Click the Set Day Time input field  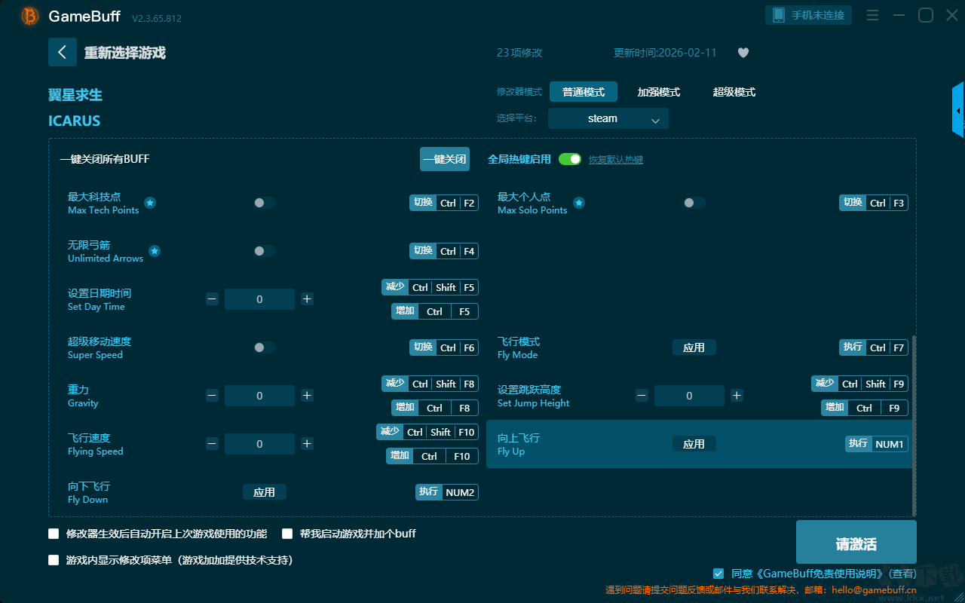(x=259, y=299)
